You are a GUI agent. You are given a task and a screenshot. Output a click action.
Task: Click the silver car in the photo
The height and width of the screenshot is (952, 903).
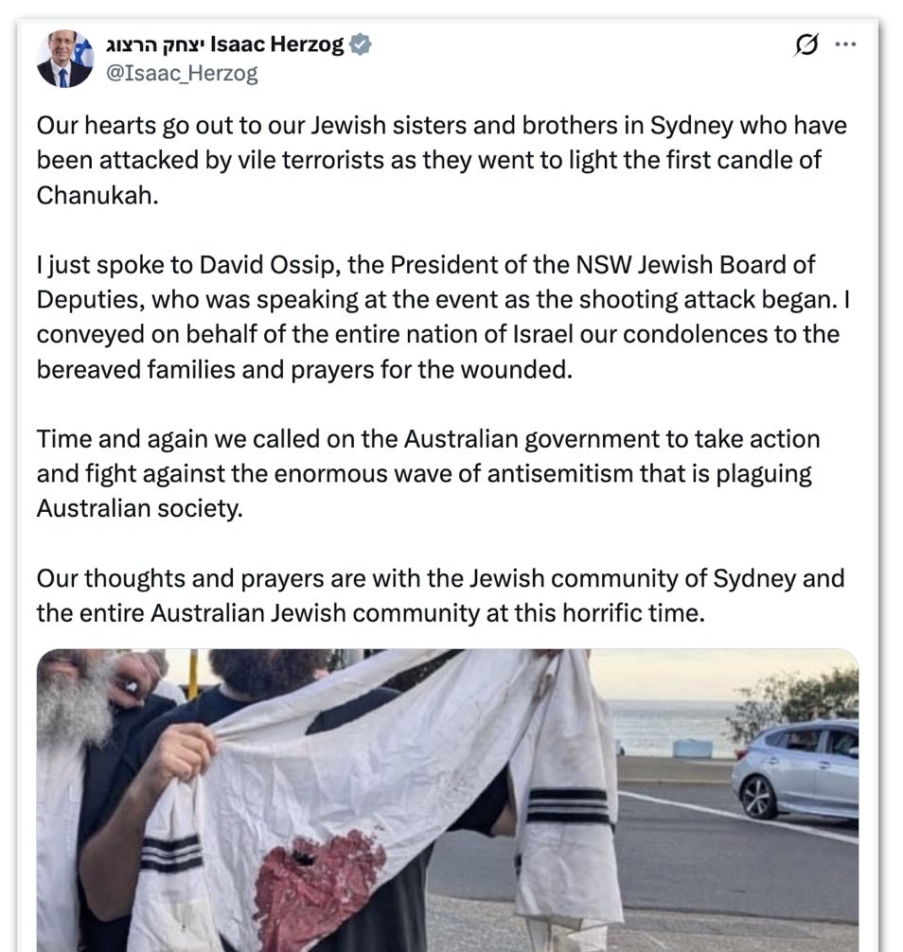click(795, 769)
